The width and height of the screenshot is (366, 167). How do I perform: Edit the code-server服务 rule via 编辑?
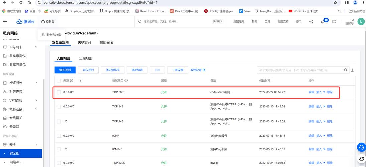(x=311, y=92)
